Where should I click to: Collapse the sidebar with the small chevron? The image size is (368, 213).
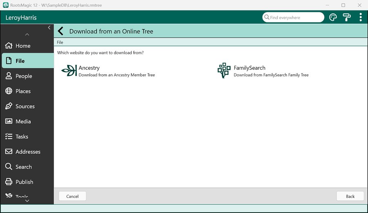click(x=49, y=27)
